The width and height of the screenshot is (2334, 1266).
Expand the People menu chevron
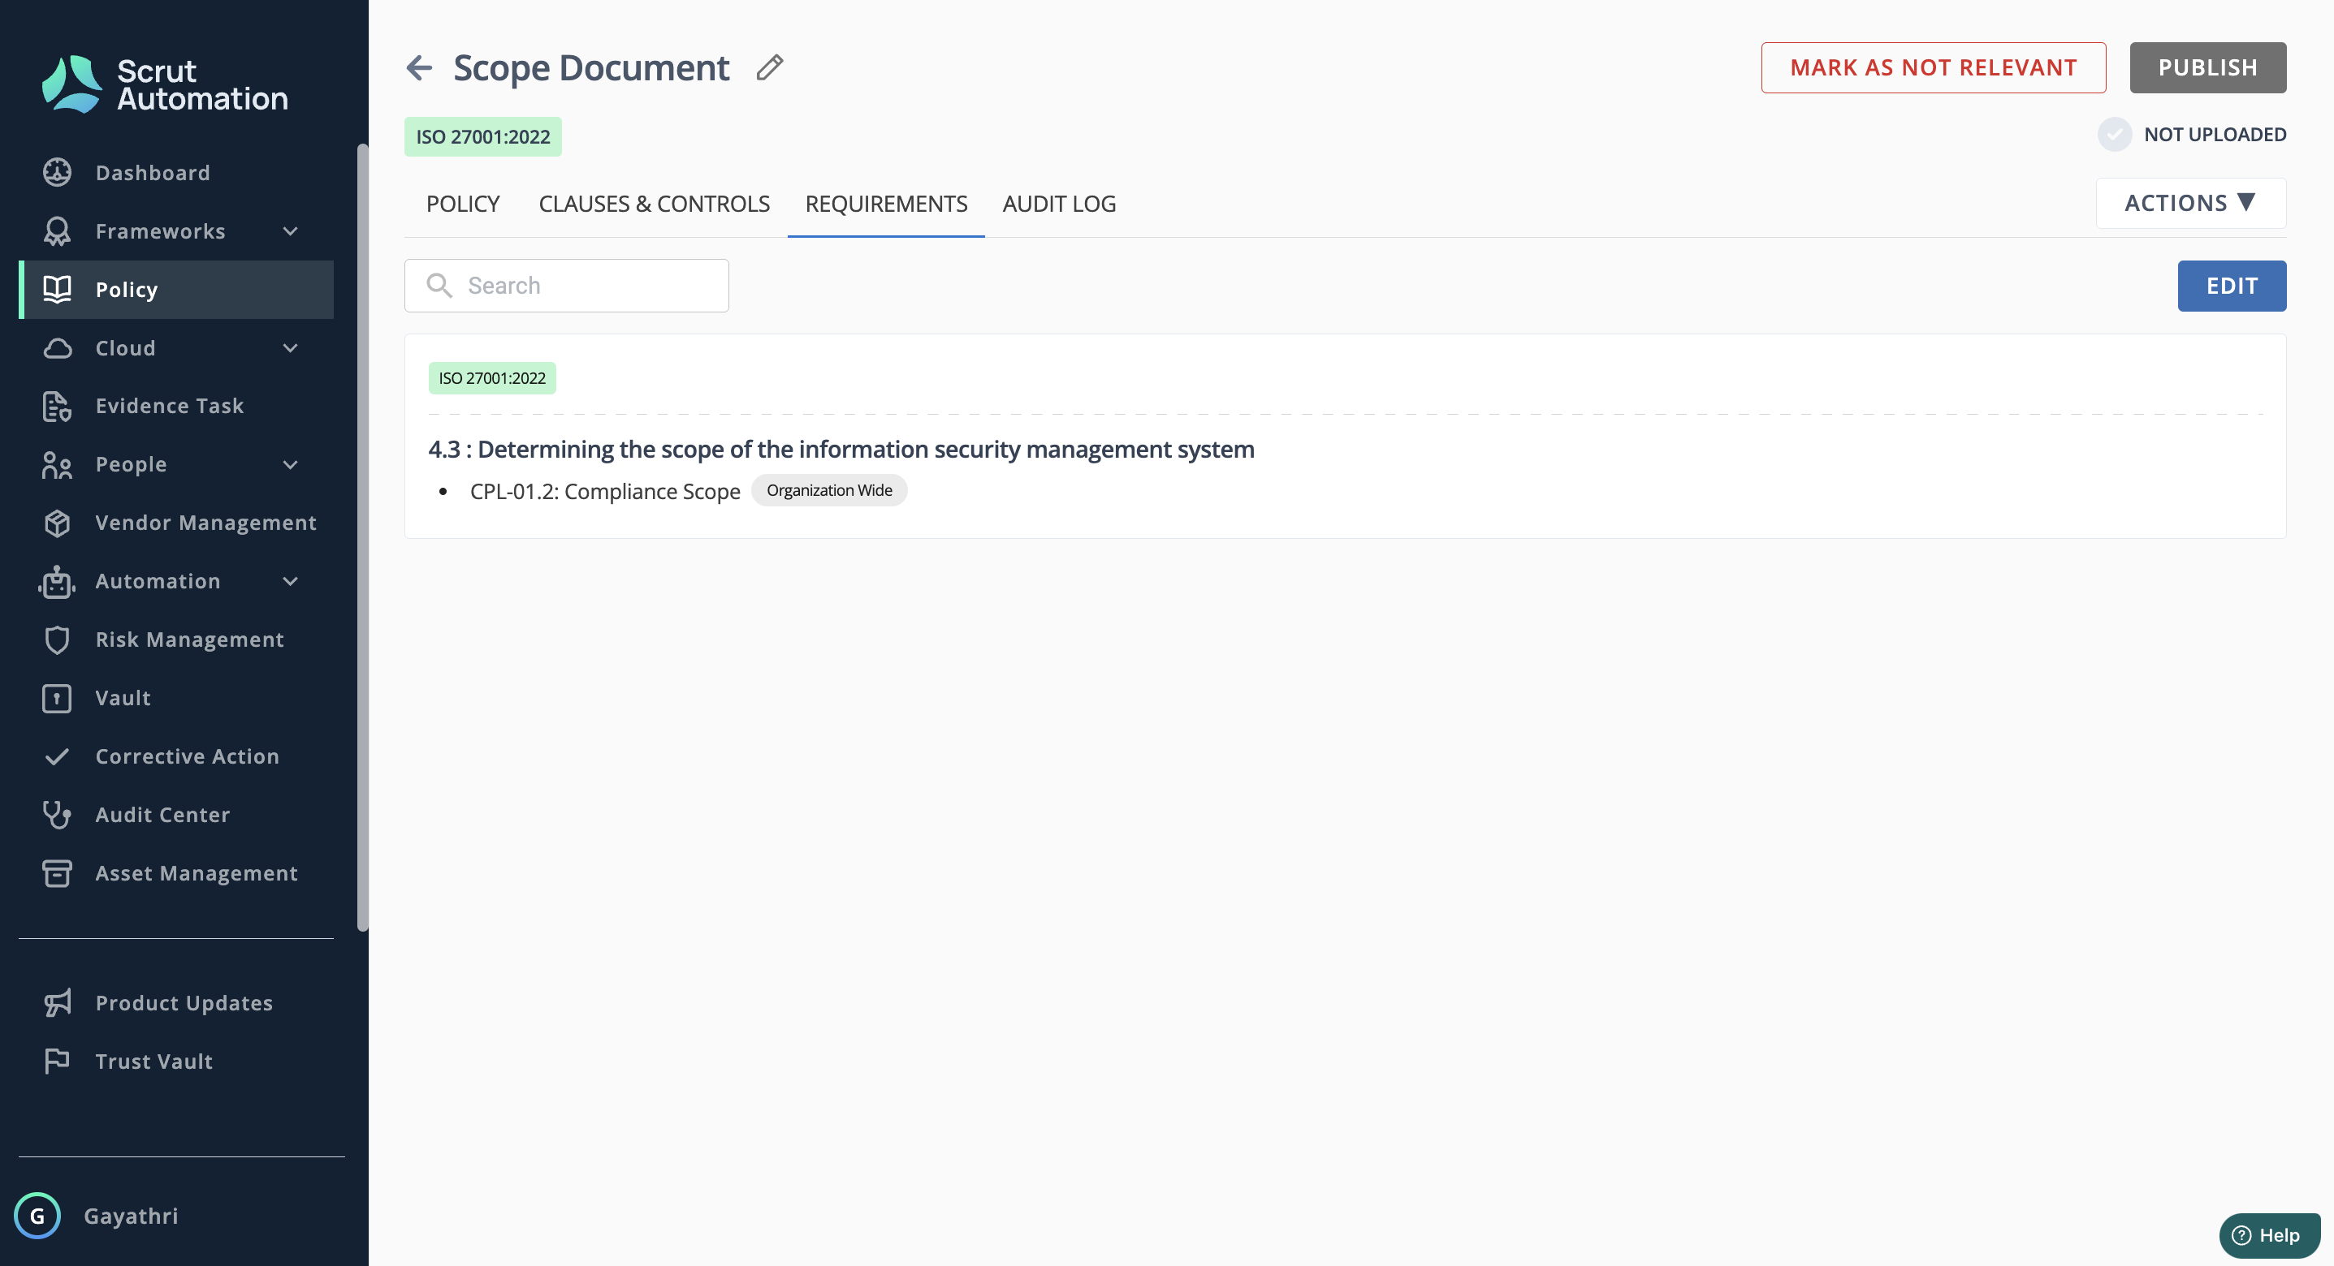pos(290,464)
